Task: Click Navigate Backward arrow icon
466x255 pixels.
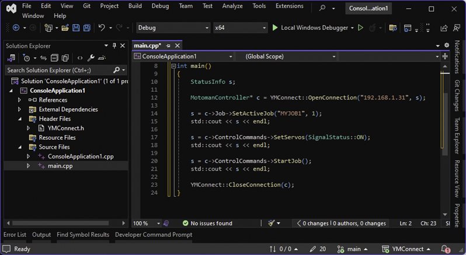Action: tap(16, 28)
